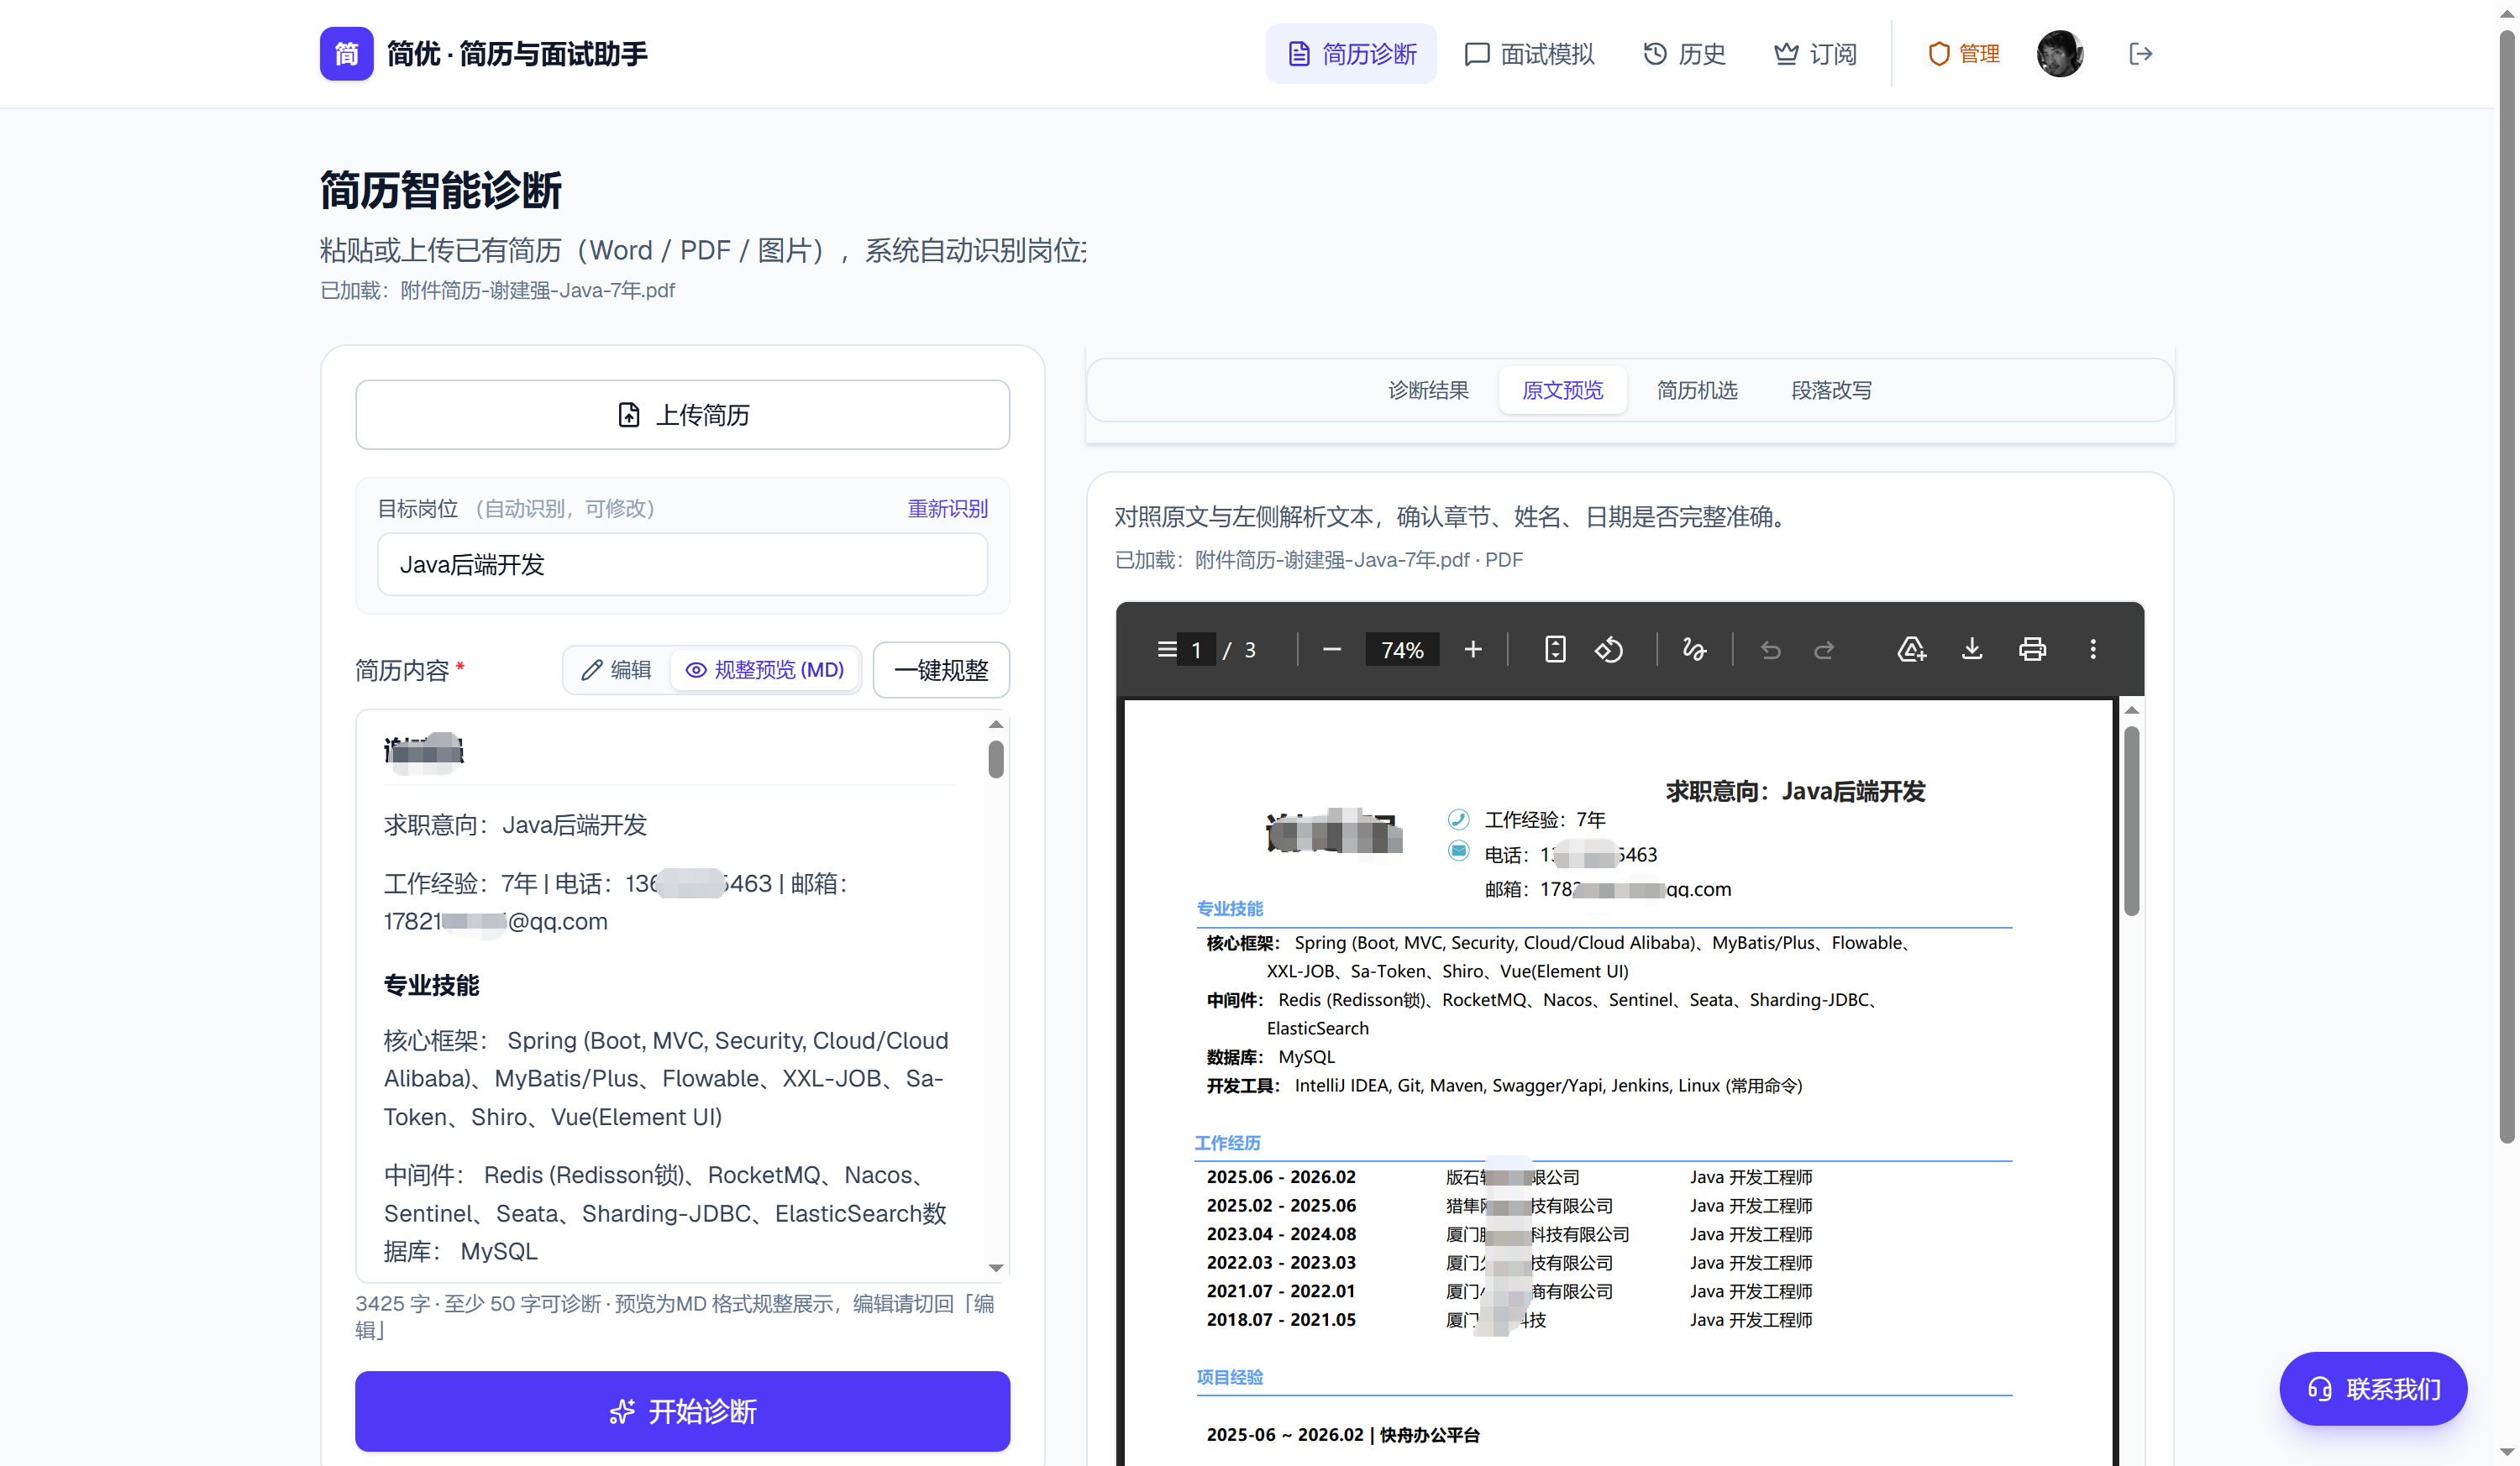Image resolution: width=2520 pixels, height=1466 pixels.
Task: Click 求职意向:Java后端开发 title in the PDF
Action: point(1795,792)
